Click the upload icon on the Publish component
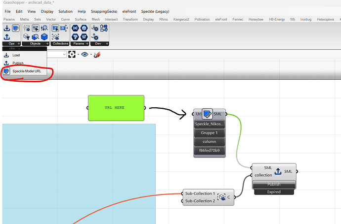 tap(278, 171)
